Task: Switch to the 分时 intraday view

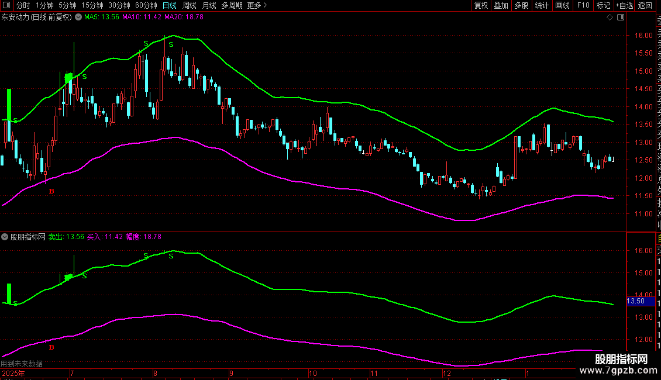Action: [x=23, y=6]
